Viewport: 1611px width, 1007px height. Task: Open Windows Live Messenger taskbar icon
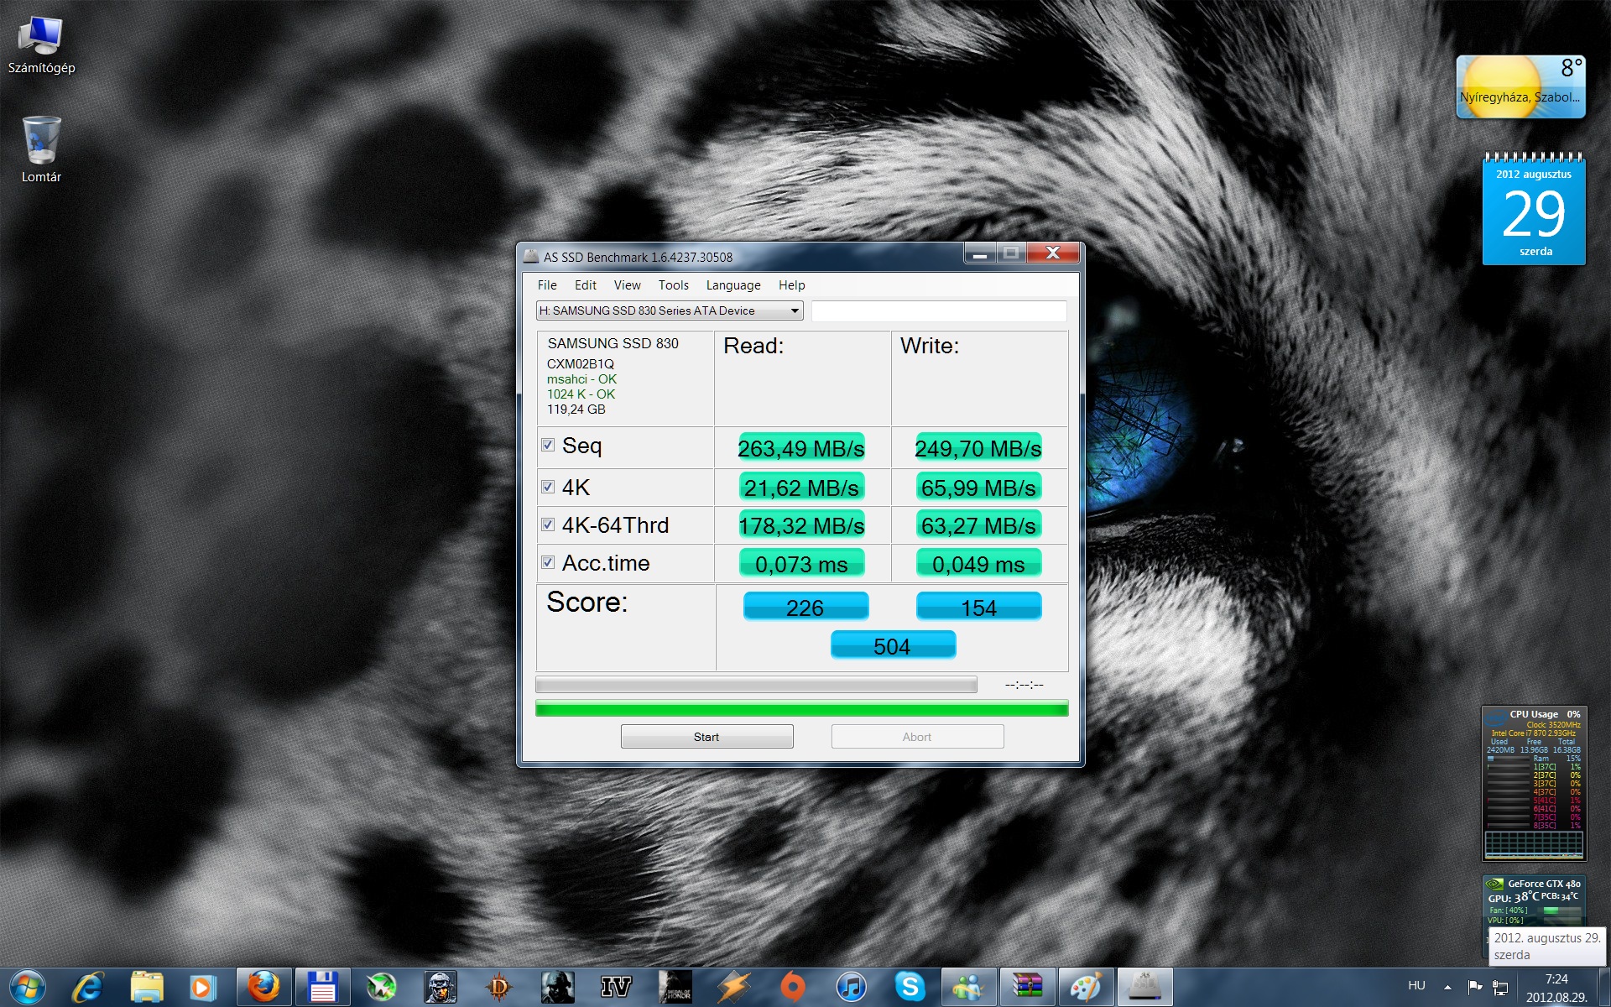click(968, 987)
